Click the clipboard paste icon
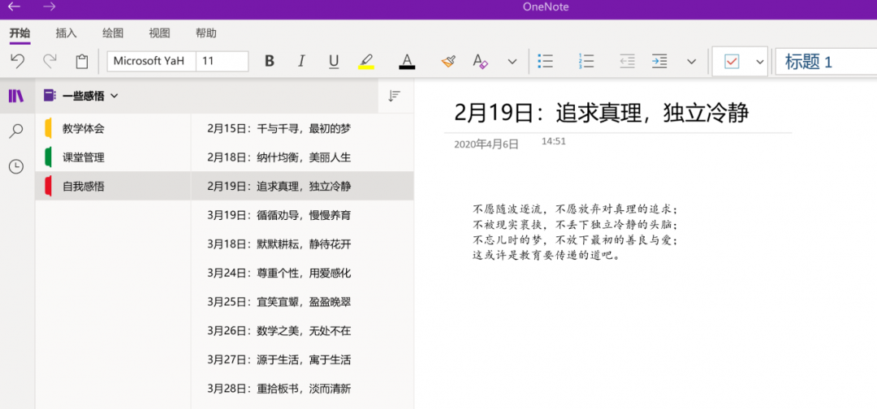Image resolution: width=877 pixels, height=409 pixels. [x=82, y=61]
